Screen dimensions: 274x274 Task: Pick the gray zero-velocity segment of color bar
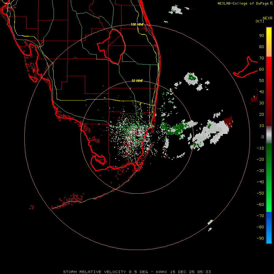[x=269, y=135]
